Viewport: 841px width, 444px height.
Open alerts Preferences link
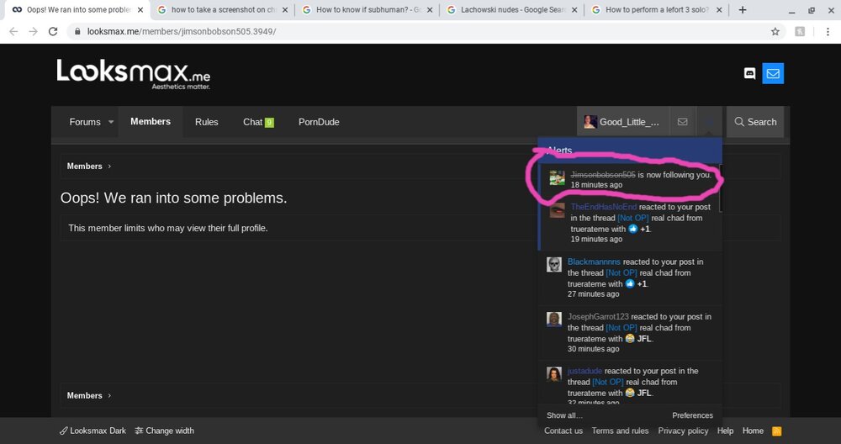click(692, 415)
